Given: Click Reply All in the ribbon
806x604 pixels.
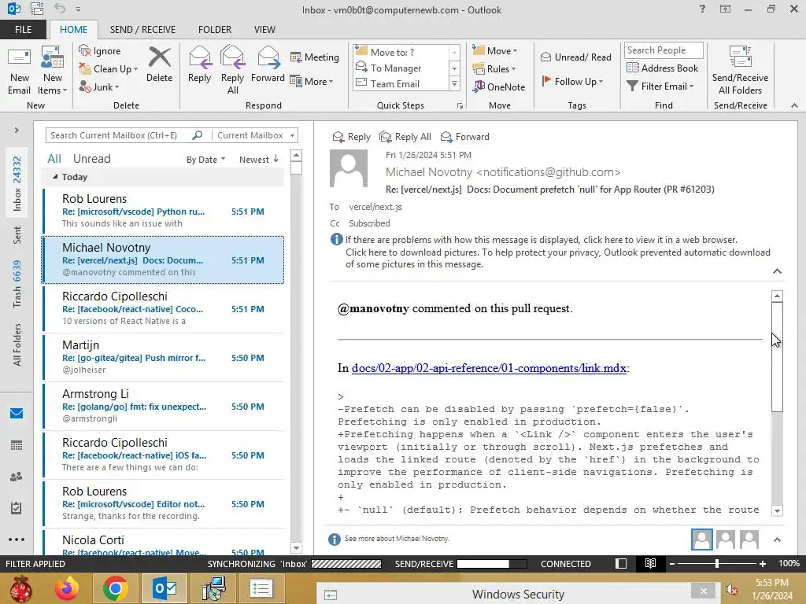Looking at the screenshot, I should coord(232,70).
